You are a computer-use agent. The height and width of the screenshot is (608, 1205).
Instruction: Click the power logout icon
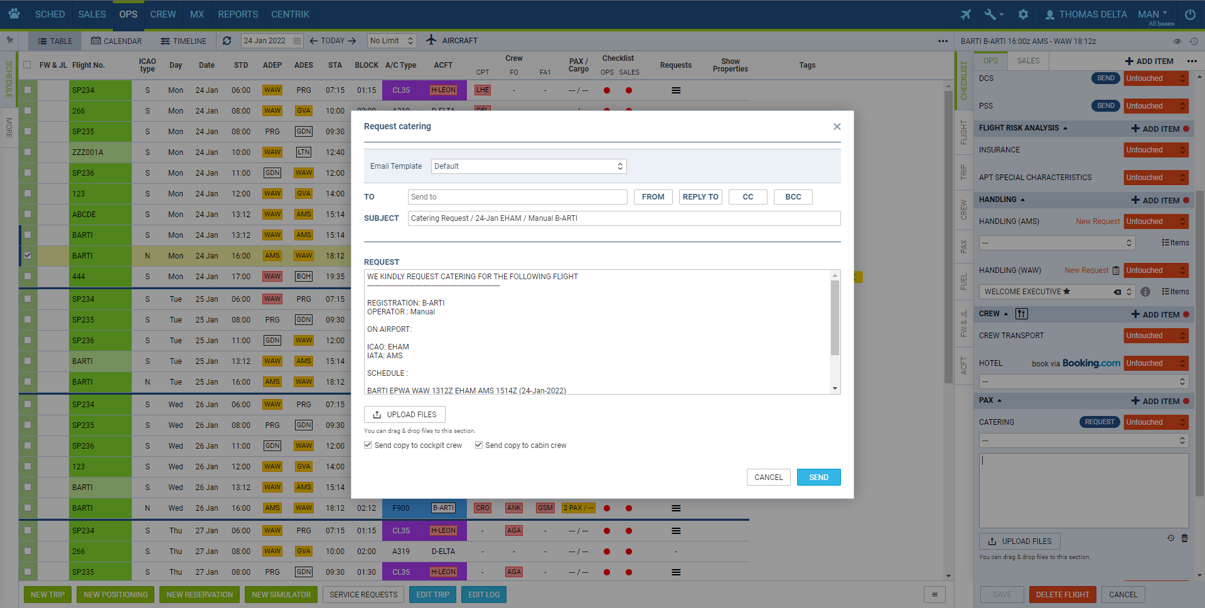pyautogui.click(x=1189, y=14)
